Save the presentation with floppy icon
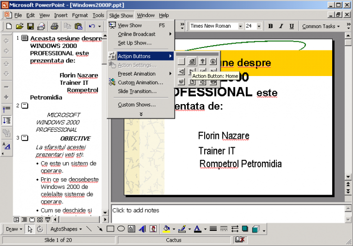 [x=31, y=26]
